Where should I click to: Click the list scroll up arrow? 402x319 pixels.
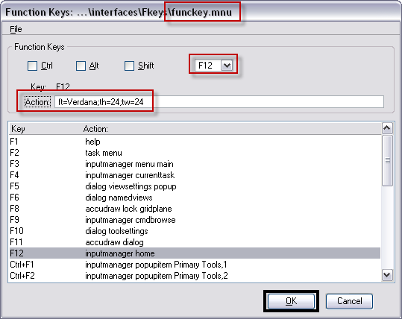point(387,128)
